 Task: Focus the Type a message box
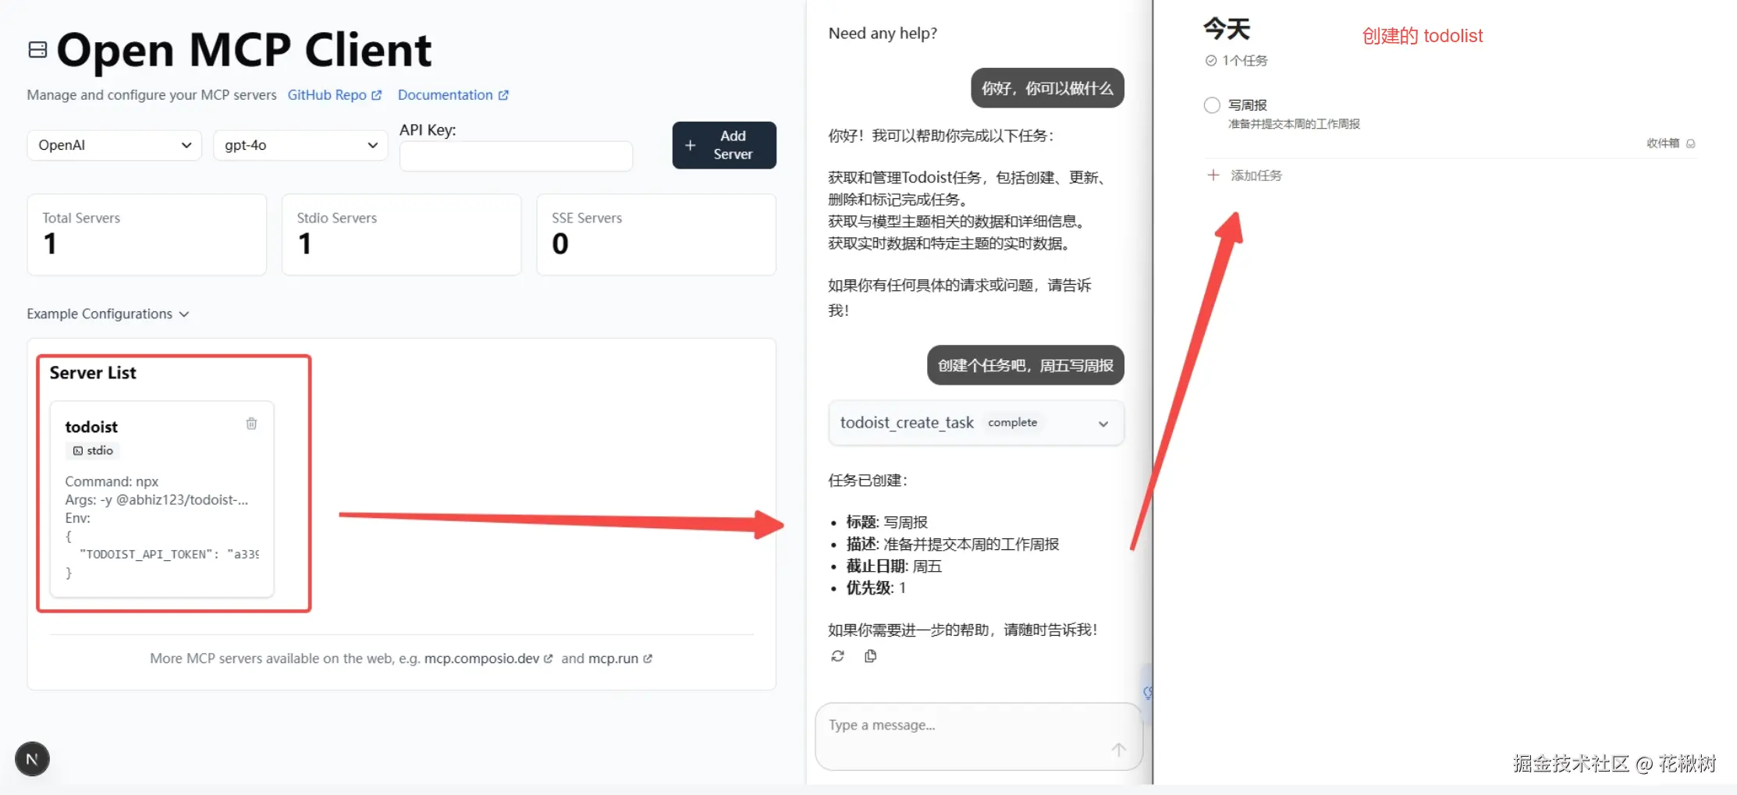tap(979, 736)
